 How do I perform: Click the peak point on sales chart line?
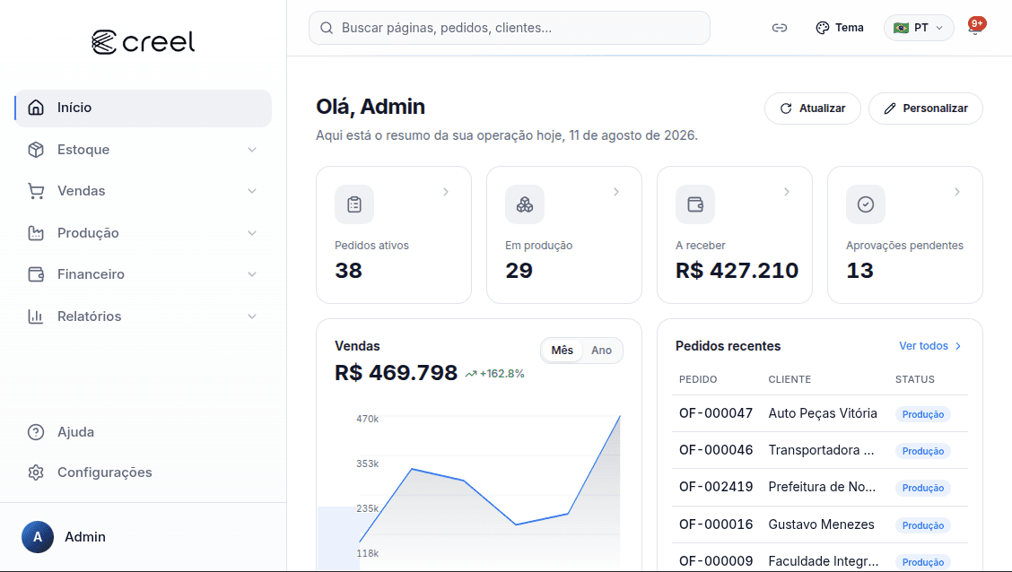(x=620, y=417)
